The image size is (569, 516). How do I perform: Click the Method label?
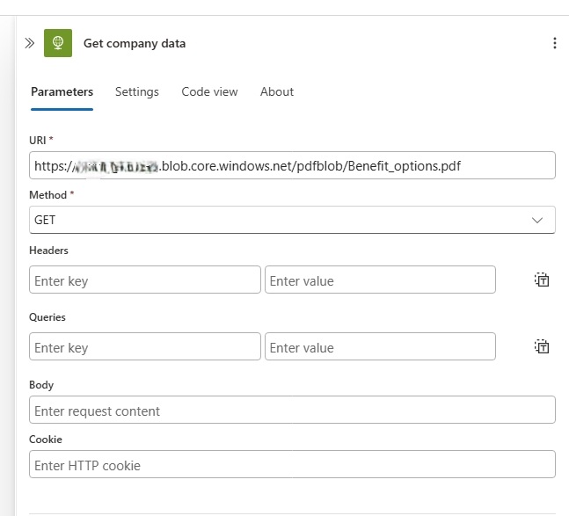47,195
